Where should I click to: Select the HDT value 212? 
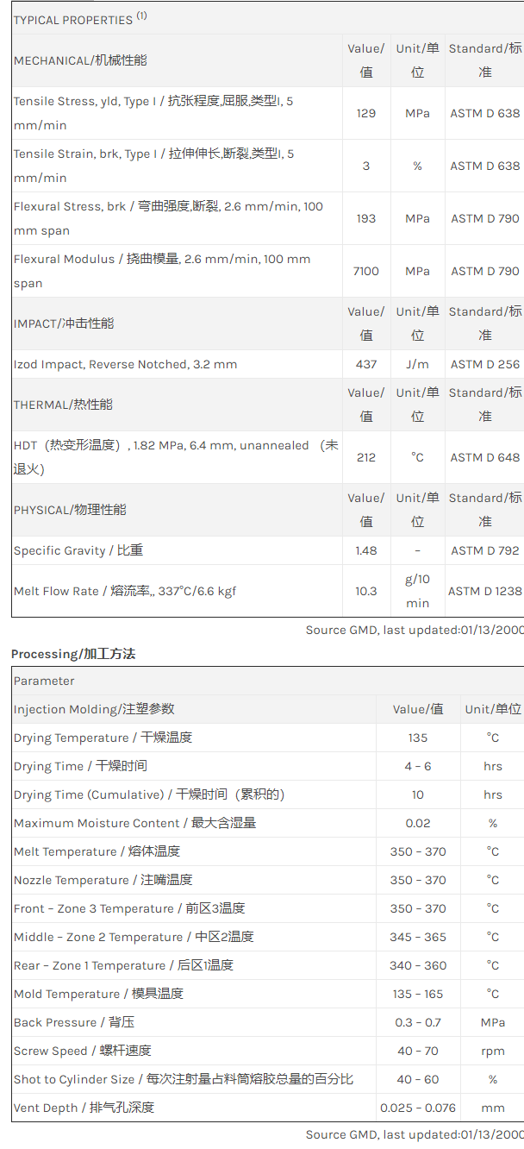click(x=366, y=457)
